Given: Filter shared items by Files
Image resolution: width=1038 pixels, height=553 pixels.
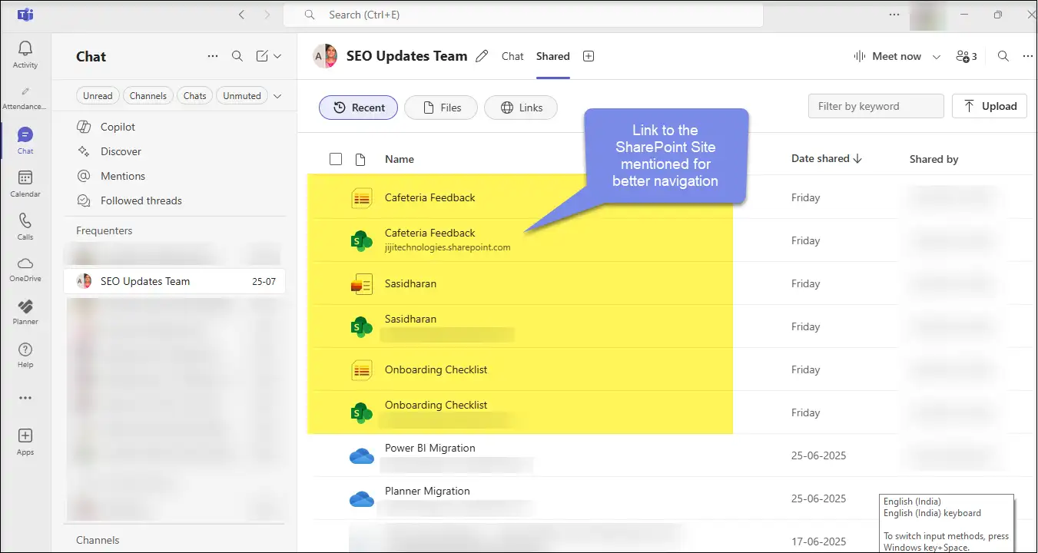Looking at the screenshot, I should [441, 108].
